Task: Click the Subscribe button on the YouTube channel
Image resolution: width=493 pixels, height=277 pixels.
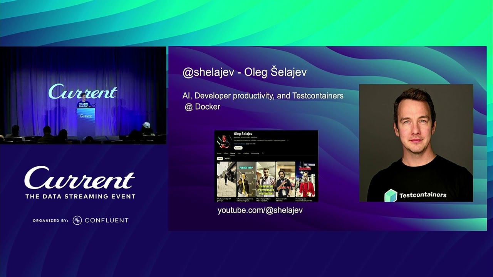Action: click(x=238, y=148)
